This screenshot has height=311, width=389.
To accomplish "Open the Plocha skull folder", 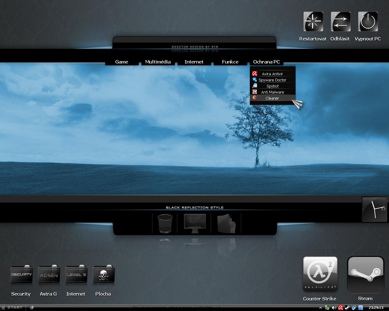I will [103, 275].
